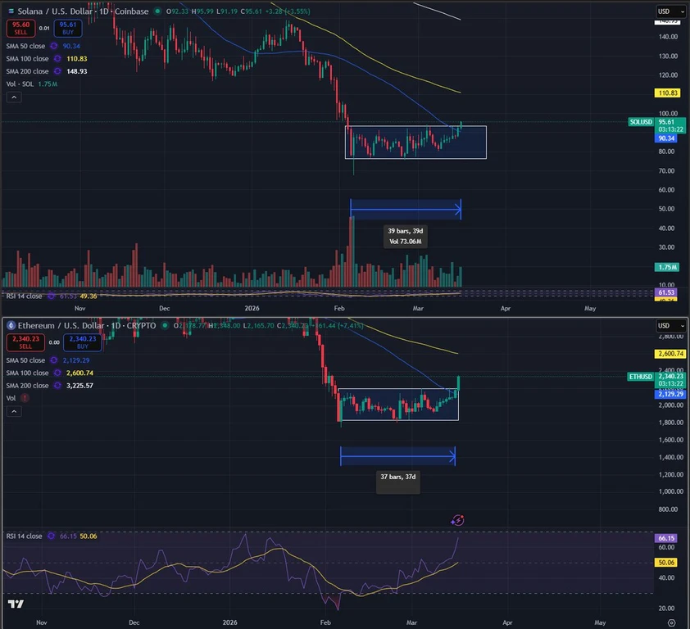This screenshot has width=690, height=629.
Task: Click the green market status dot on Ethereum header
Action: tap(165, 325)
